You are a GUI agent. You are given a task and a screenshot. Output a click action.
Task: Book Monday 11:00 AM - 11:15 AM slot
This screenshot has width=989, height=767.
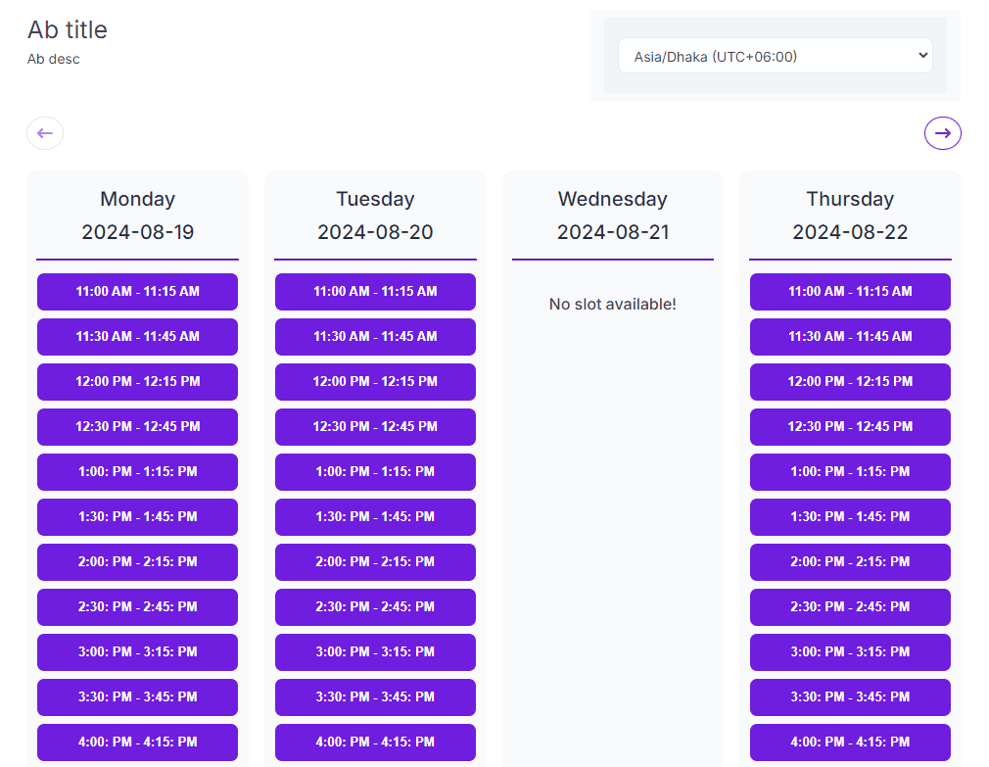[137, 292]
